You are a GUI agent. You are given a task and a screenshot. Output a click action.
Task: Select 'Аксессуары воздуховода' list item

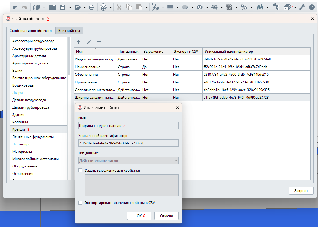39,41
